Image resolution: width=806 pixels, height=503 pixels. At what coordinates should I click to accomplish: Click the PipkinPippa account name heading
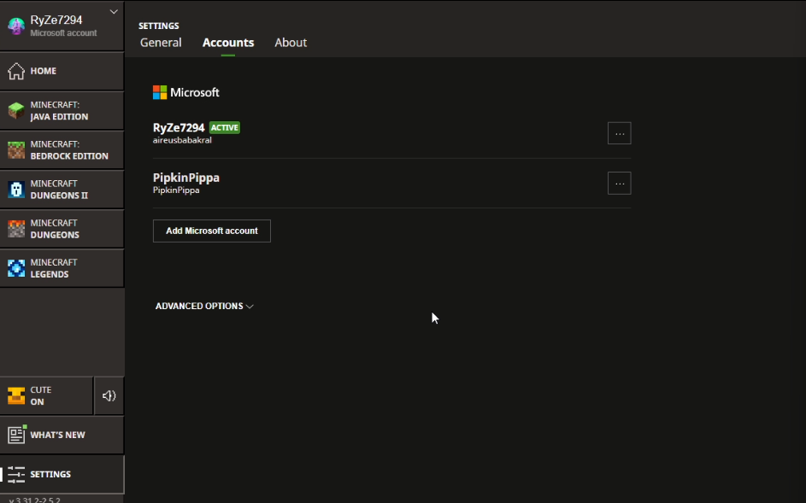pyautogui.click(x=186, y=178)
